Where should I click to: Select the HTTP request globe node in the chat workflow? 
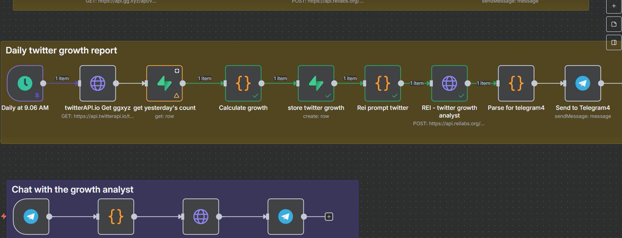pyautogui.click(x=201, y=216)
